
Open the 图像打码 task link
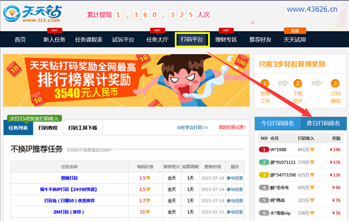coord(70,178)
